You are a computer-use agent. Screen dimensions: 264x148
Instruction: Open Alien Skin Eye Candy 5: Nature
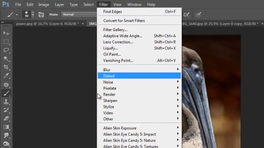[x=139, y=141]
